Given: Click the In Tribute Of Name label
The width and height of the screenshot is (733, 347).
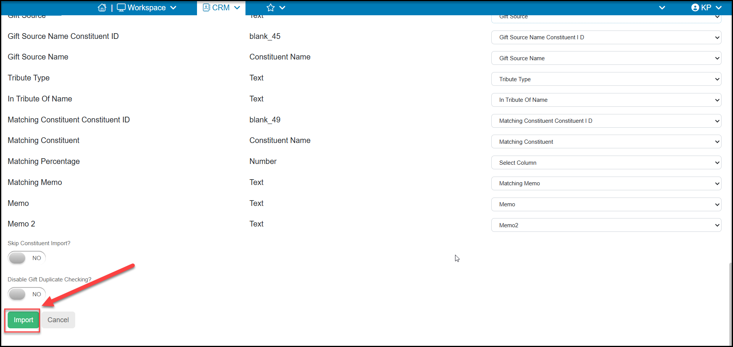Looking at the screenshot, I should tap(40, 99).
